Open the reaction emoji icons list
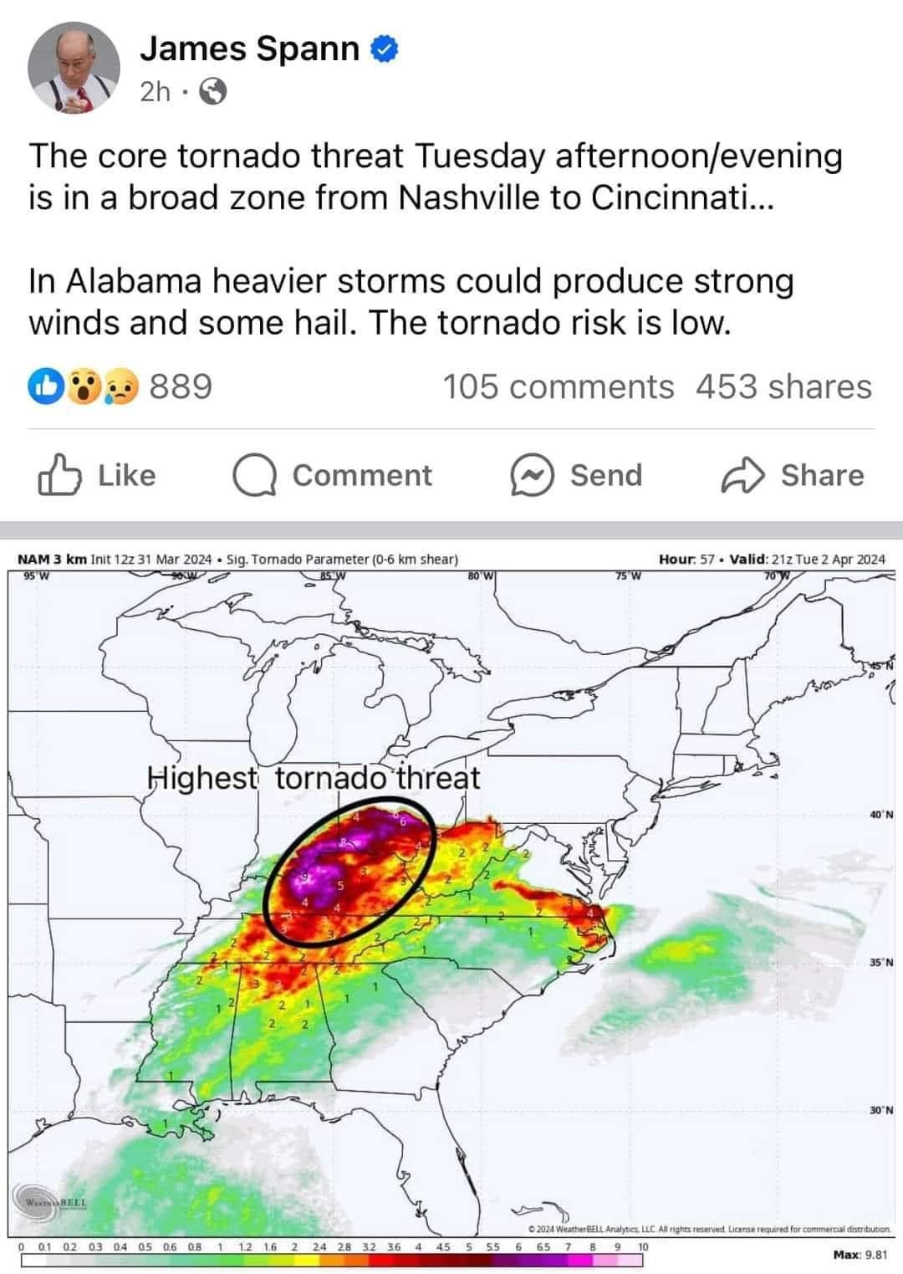903x1274 pixels. [x=84, y=387]
